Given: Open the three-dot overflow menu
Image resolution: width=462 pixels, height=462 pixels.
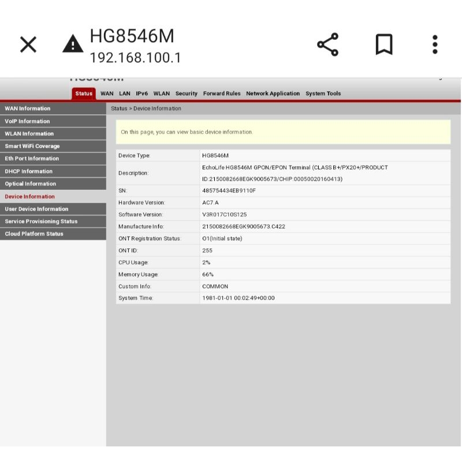Looking at the screenshot, I should [x=435, y=44].
